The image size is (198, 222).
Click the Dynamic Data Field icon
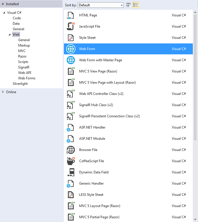pyautogui.click(x=71, y=172)
